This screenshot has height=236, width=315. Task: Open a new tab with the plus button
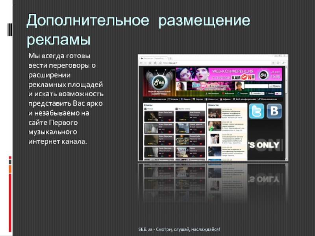pyautogui.click(x=170, y=58)
